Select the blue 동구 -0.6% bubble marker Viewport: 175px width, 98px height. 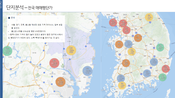click(87, 71)
